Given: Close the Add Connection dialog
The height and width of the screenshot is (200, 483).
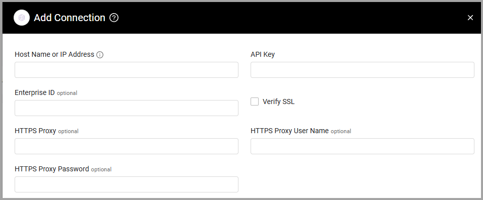Looking at the screenshot, I should tap(470, 18).
